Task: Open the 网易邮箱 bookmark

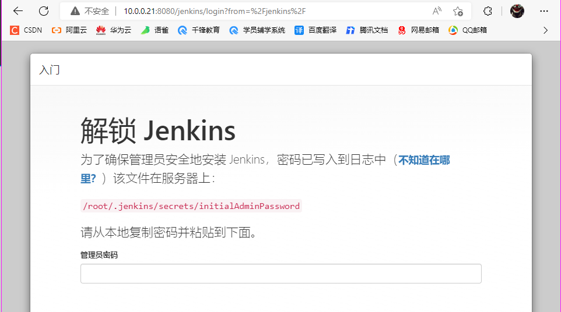Action: coord(418,30)
